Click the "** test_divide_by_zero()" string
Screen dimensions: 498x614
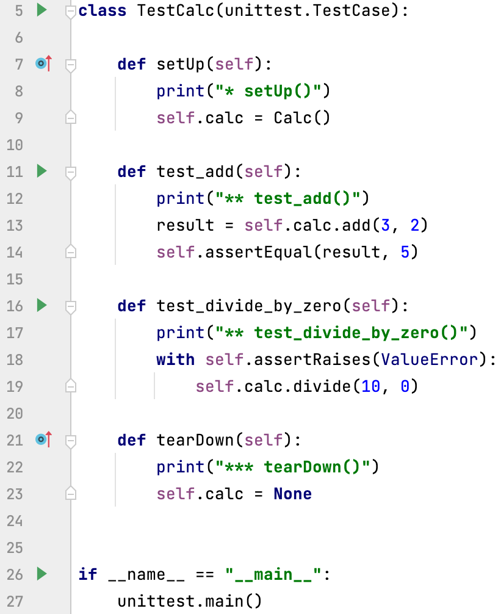coord(341,333)
